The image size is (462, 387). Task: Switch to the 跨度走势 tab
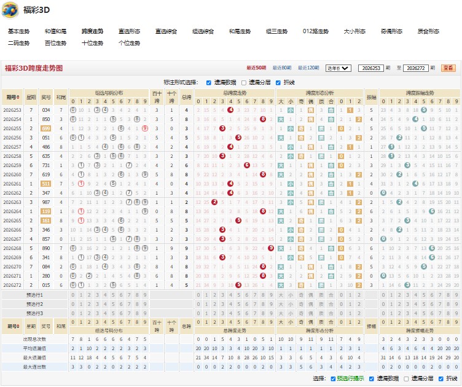click(x=92, y=31)
